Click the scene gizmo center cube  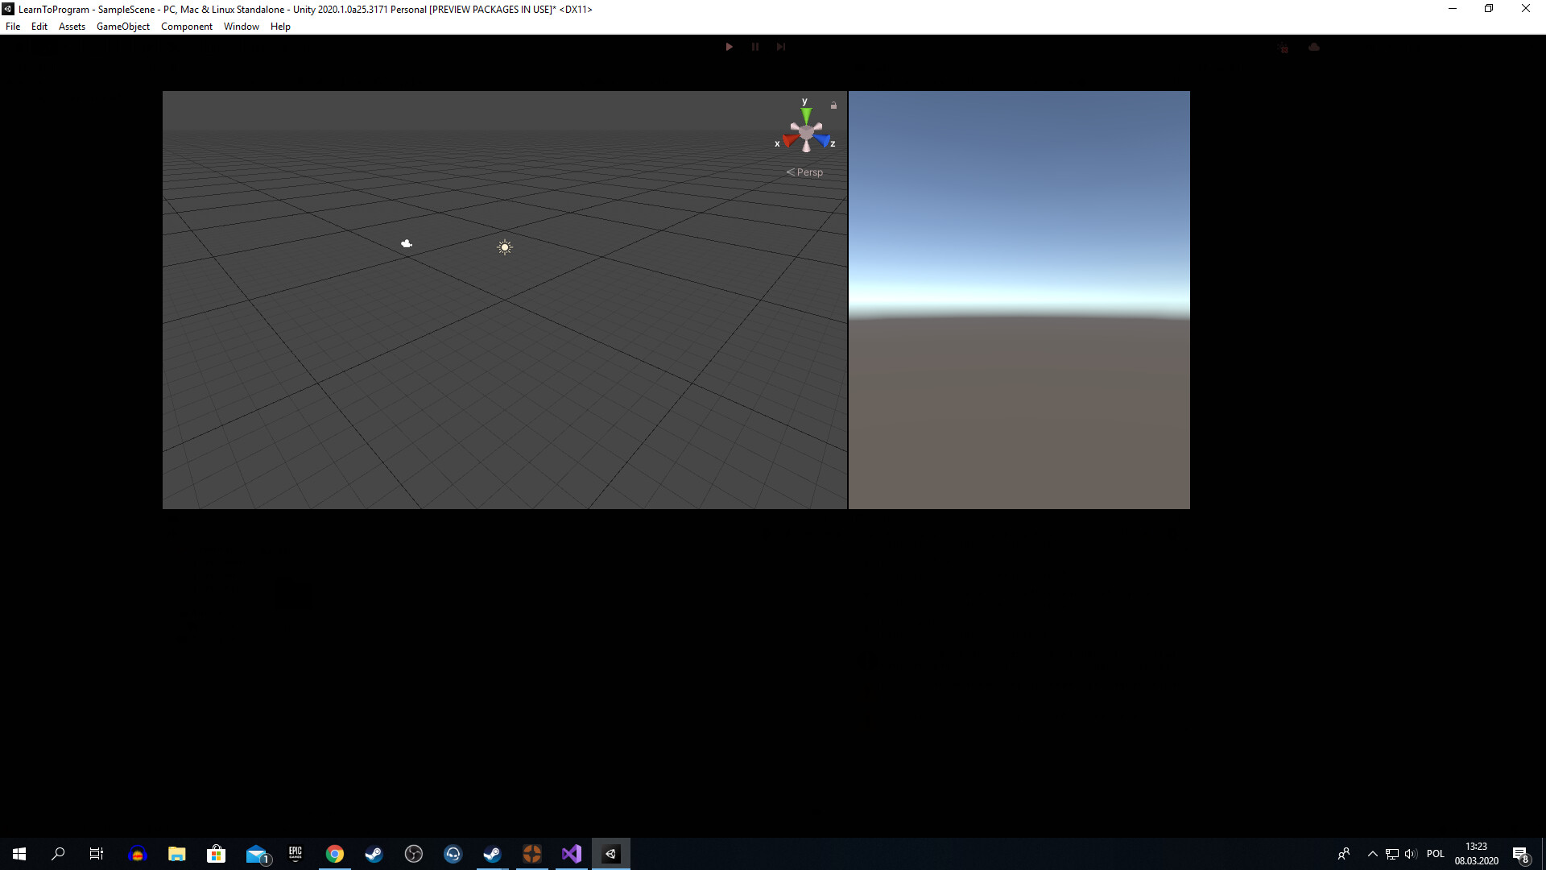806,133
